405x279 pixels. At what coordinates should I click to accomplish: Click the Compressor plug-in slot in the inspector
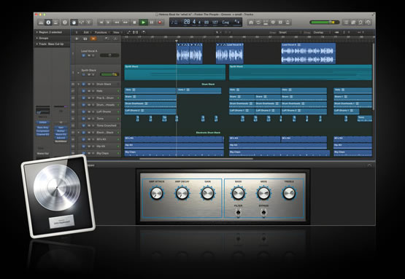pyautogui.click(x=42, y=130)
